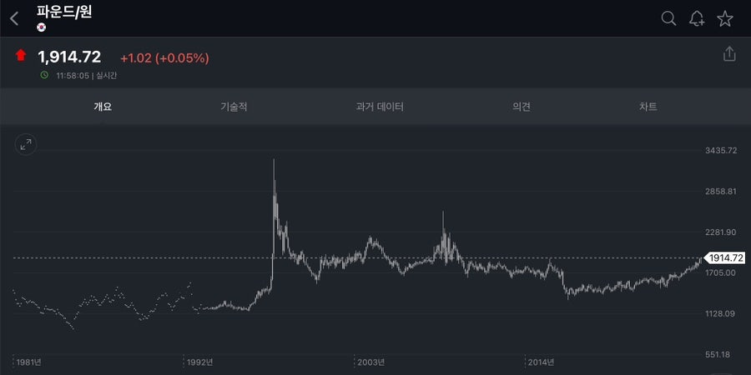Tap the red up arrow indicator
Image resolution: width=751 pixels, height=375 pixels.
point(21,55)
